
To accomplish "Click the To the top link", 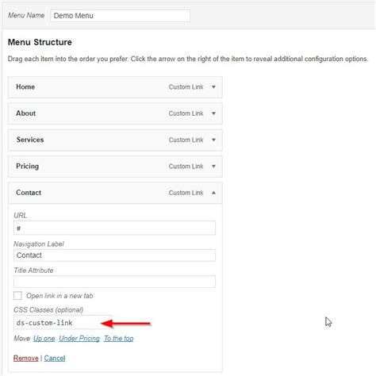I will pos(119,339).
